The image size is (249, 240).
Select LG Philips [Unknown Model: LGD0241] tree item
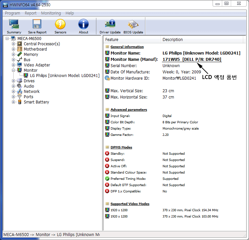[65, 75]
